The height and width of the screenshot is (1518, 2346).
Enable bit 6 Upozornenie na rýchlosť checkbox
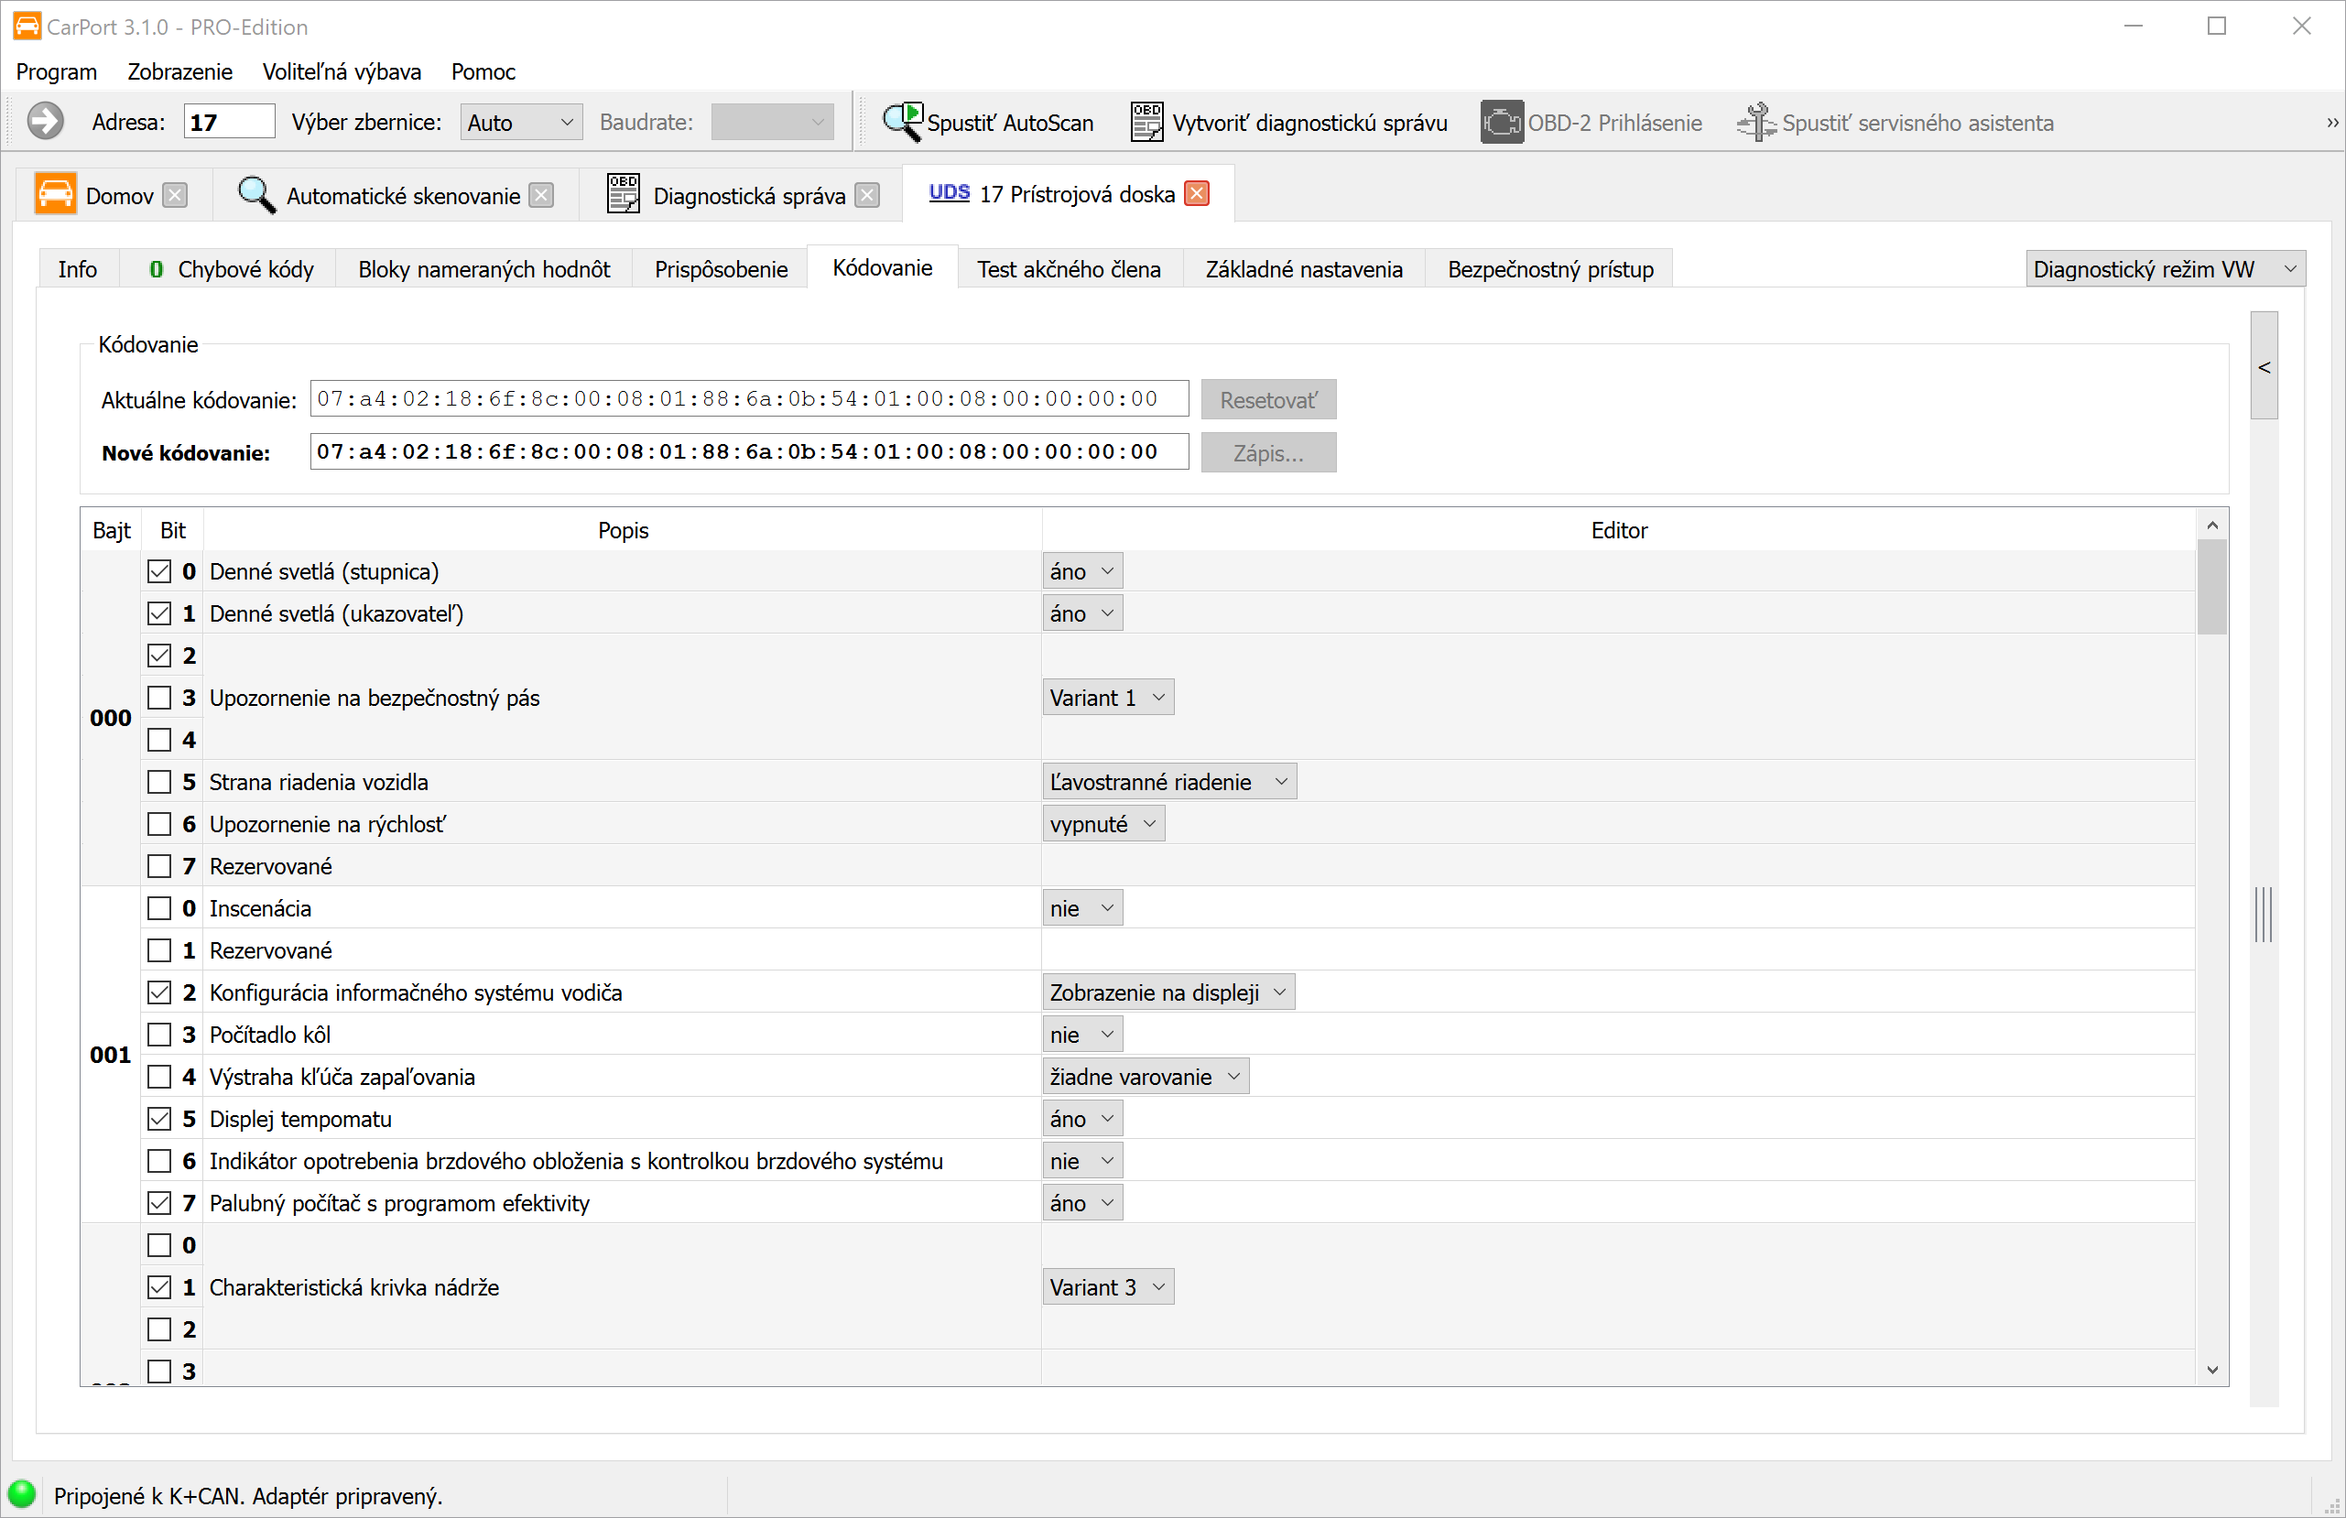158,824
